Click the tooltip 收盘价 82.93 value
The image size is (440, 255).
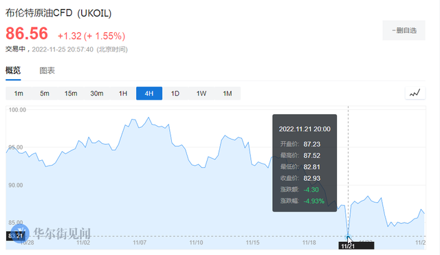(x=311, y=179)
